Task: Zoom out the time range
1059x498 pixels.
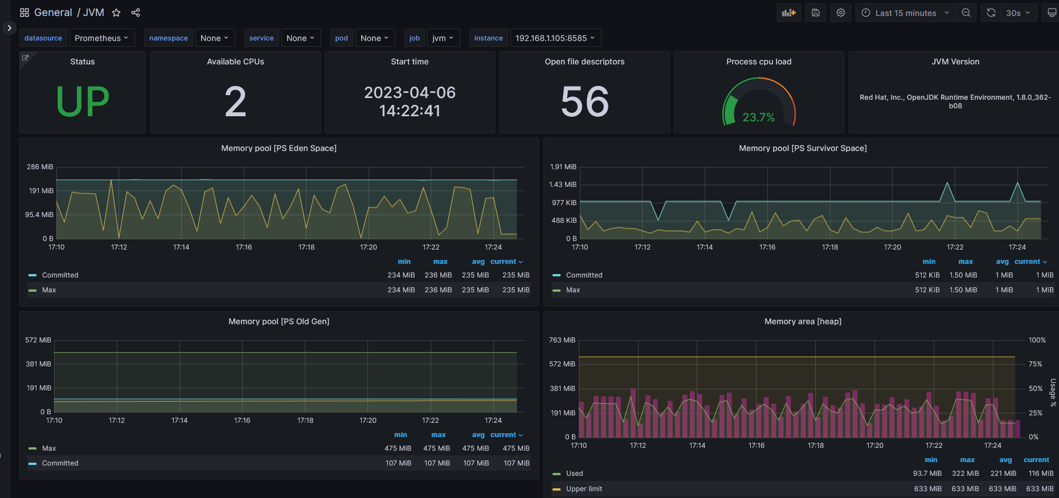Action: point(966,13)
